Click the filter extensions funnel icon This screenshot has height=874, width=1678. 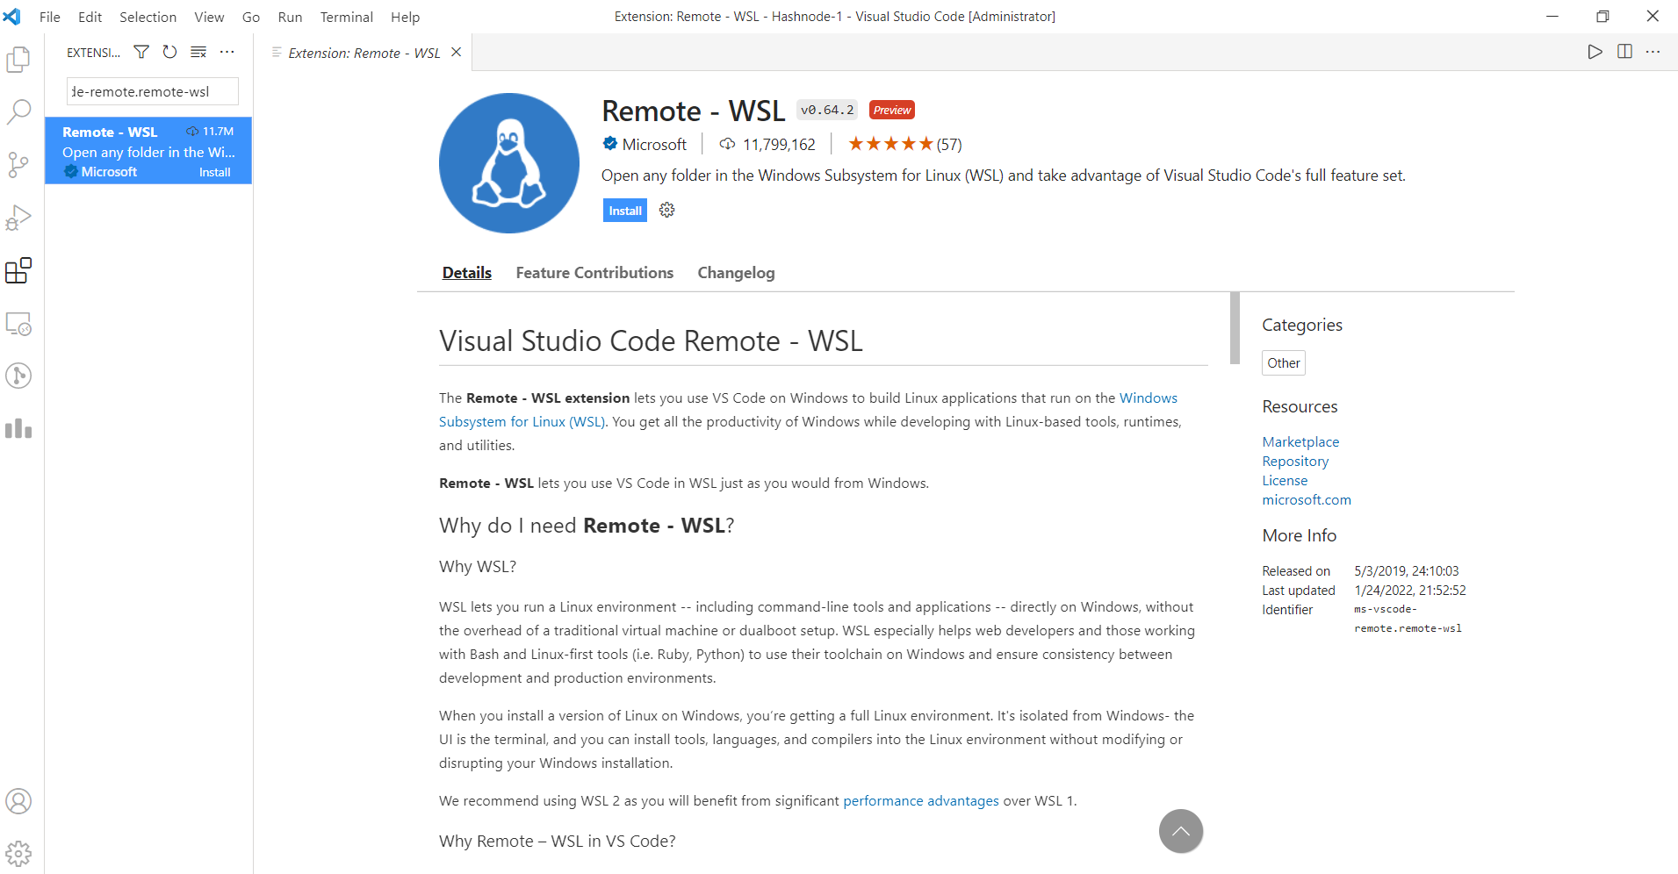(x=140, y=52)
